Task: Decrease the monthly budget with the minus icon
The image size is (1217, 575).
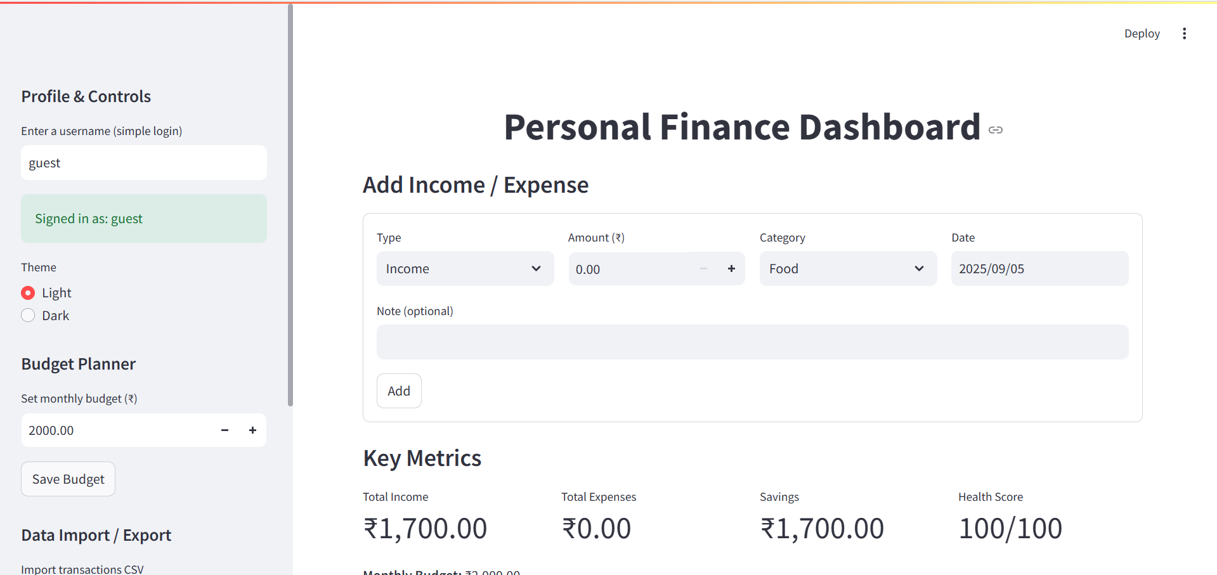Action: point(225,430)
